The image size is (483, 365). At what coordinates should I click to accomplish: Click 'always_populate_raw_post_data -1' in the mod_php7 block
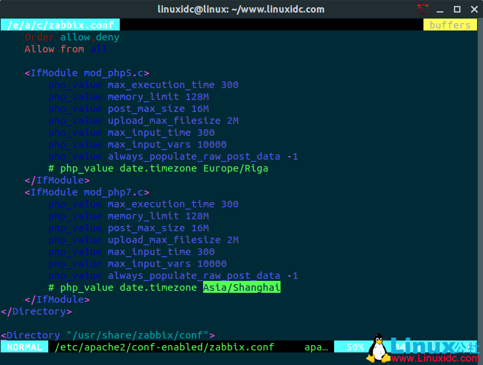(x=202, y=276)
